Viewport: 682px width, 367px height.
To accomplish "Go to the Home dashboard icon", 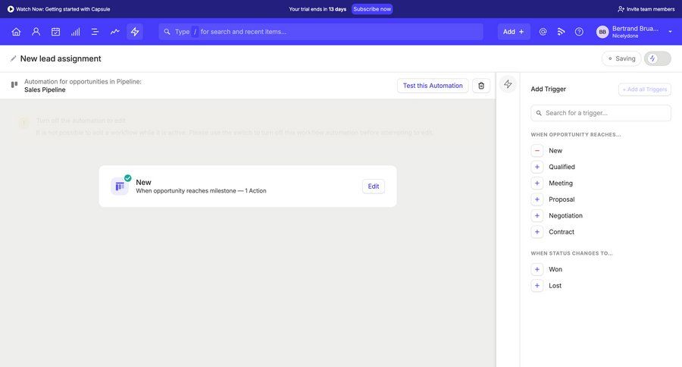I will point(16,32).
